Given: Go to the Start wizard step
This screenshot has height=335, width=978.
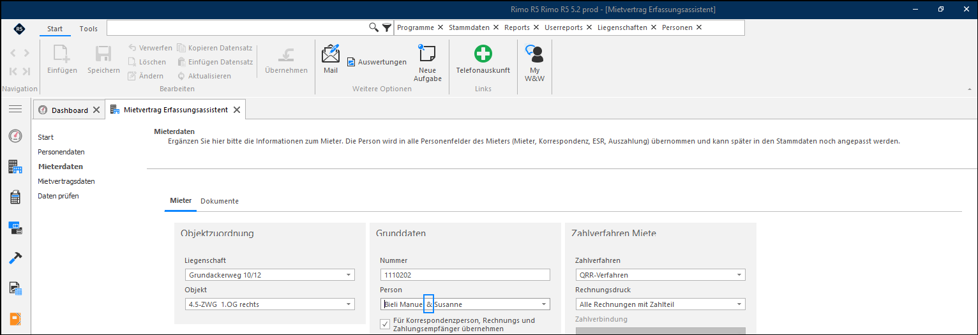Looking at the screenshot, I should [x=46, y=137].
